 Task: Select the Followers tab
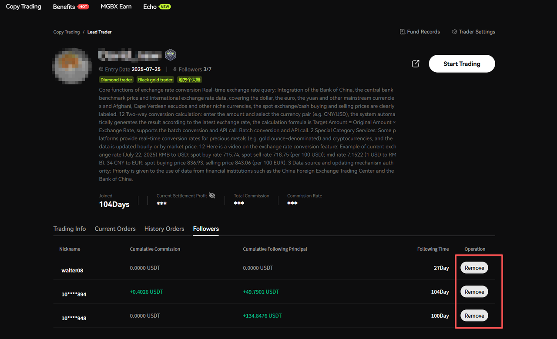point(206,228)
